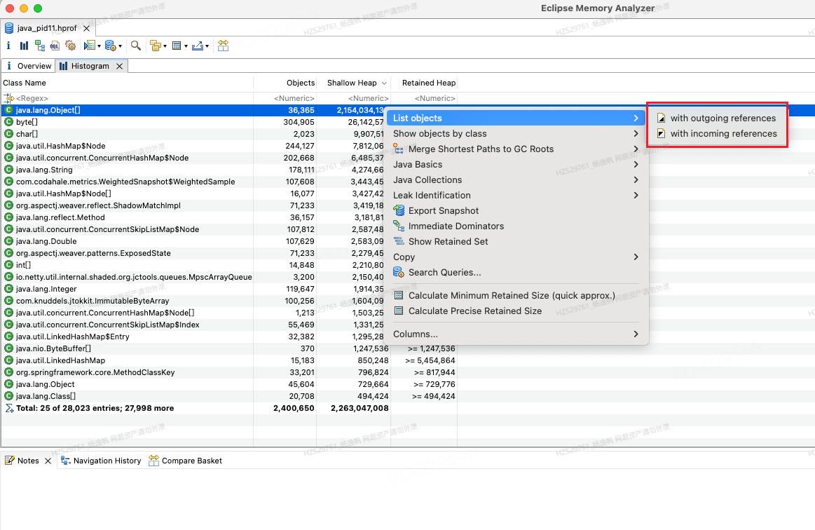The height and width of the screenshot is (530, 815).
Task: Close the java_pid11.hprof tab
Action: (x=87, y=29)
